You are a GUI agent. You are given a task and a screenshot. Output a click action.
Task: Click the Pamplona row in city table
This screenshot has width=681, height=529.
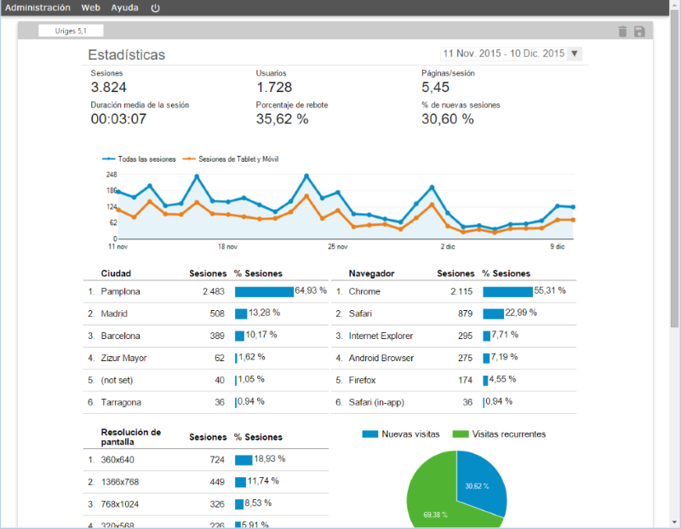pos(206,291)
